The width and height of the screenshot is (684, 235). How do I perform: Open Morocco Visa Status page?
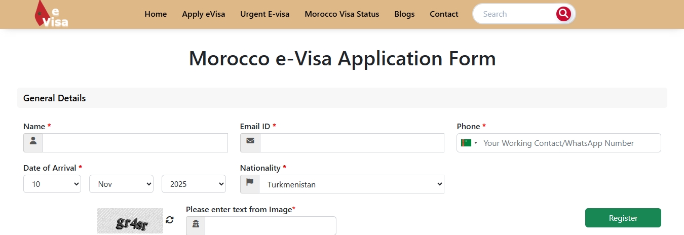[342, 14]
